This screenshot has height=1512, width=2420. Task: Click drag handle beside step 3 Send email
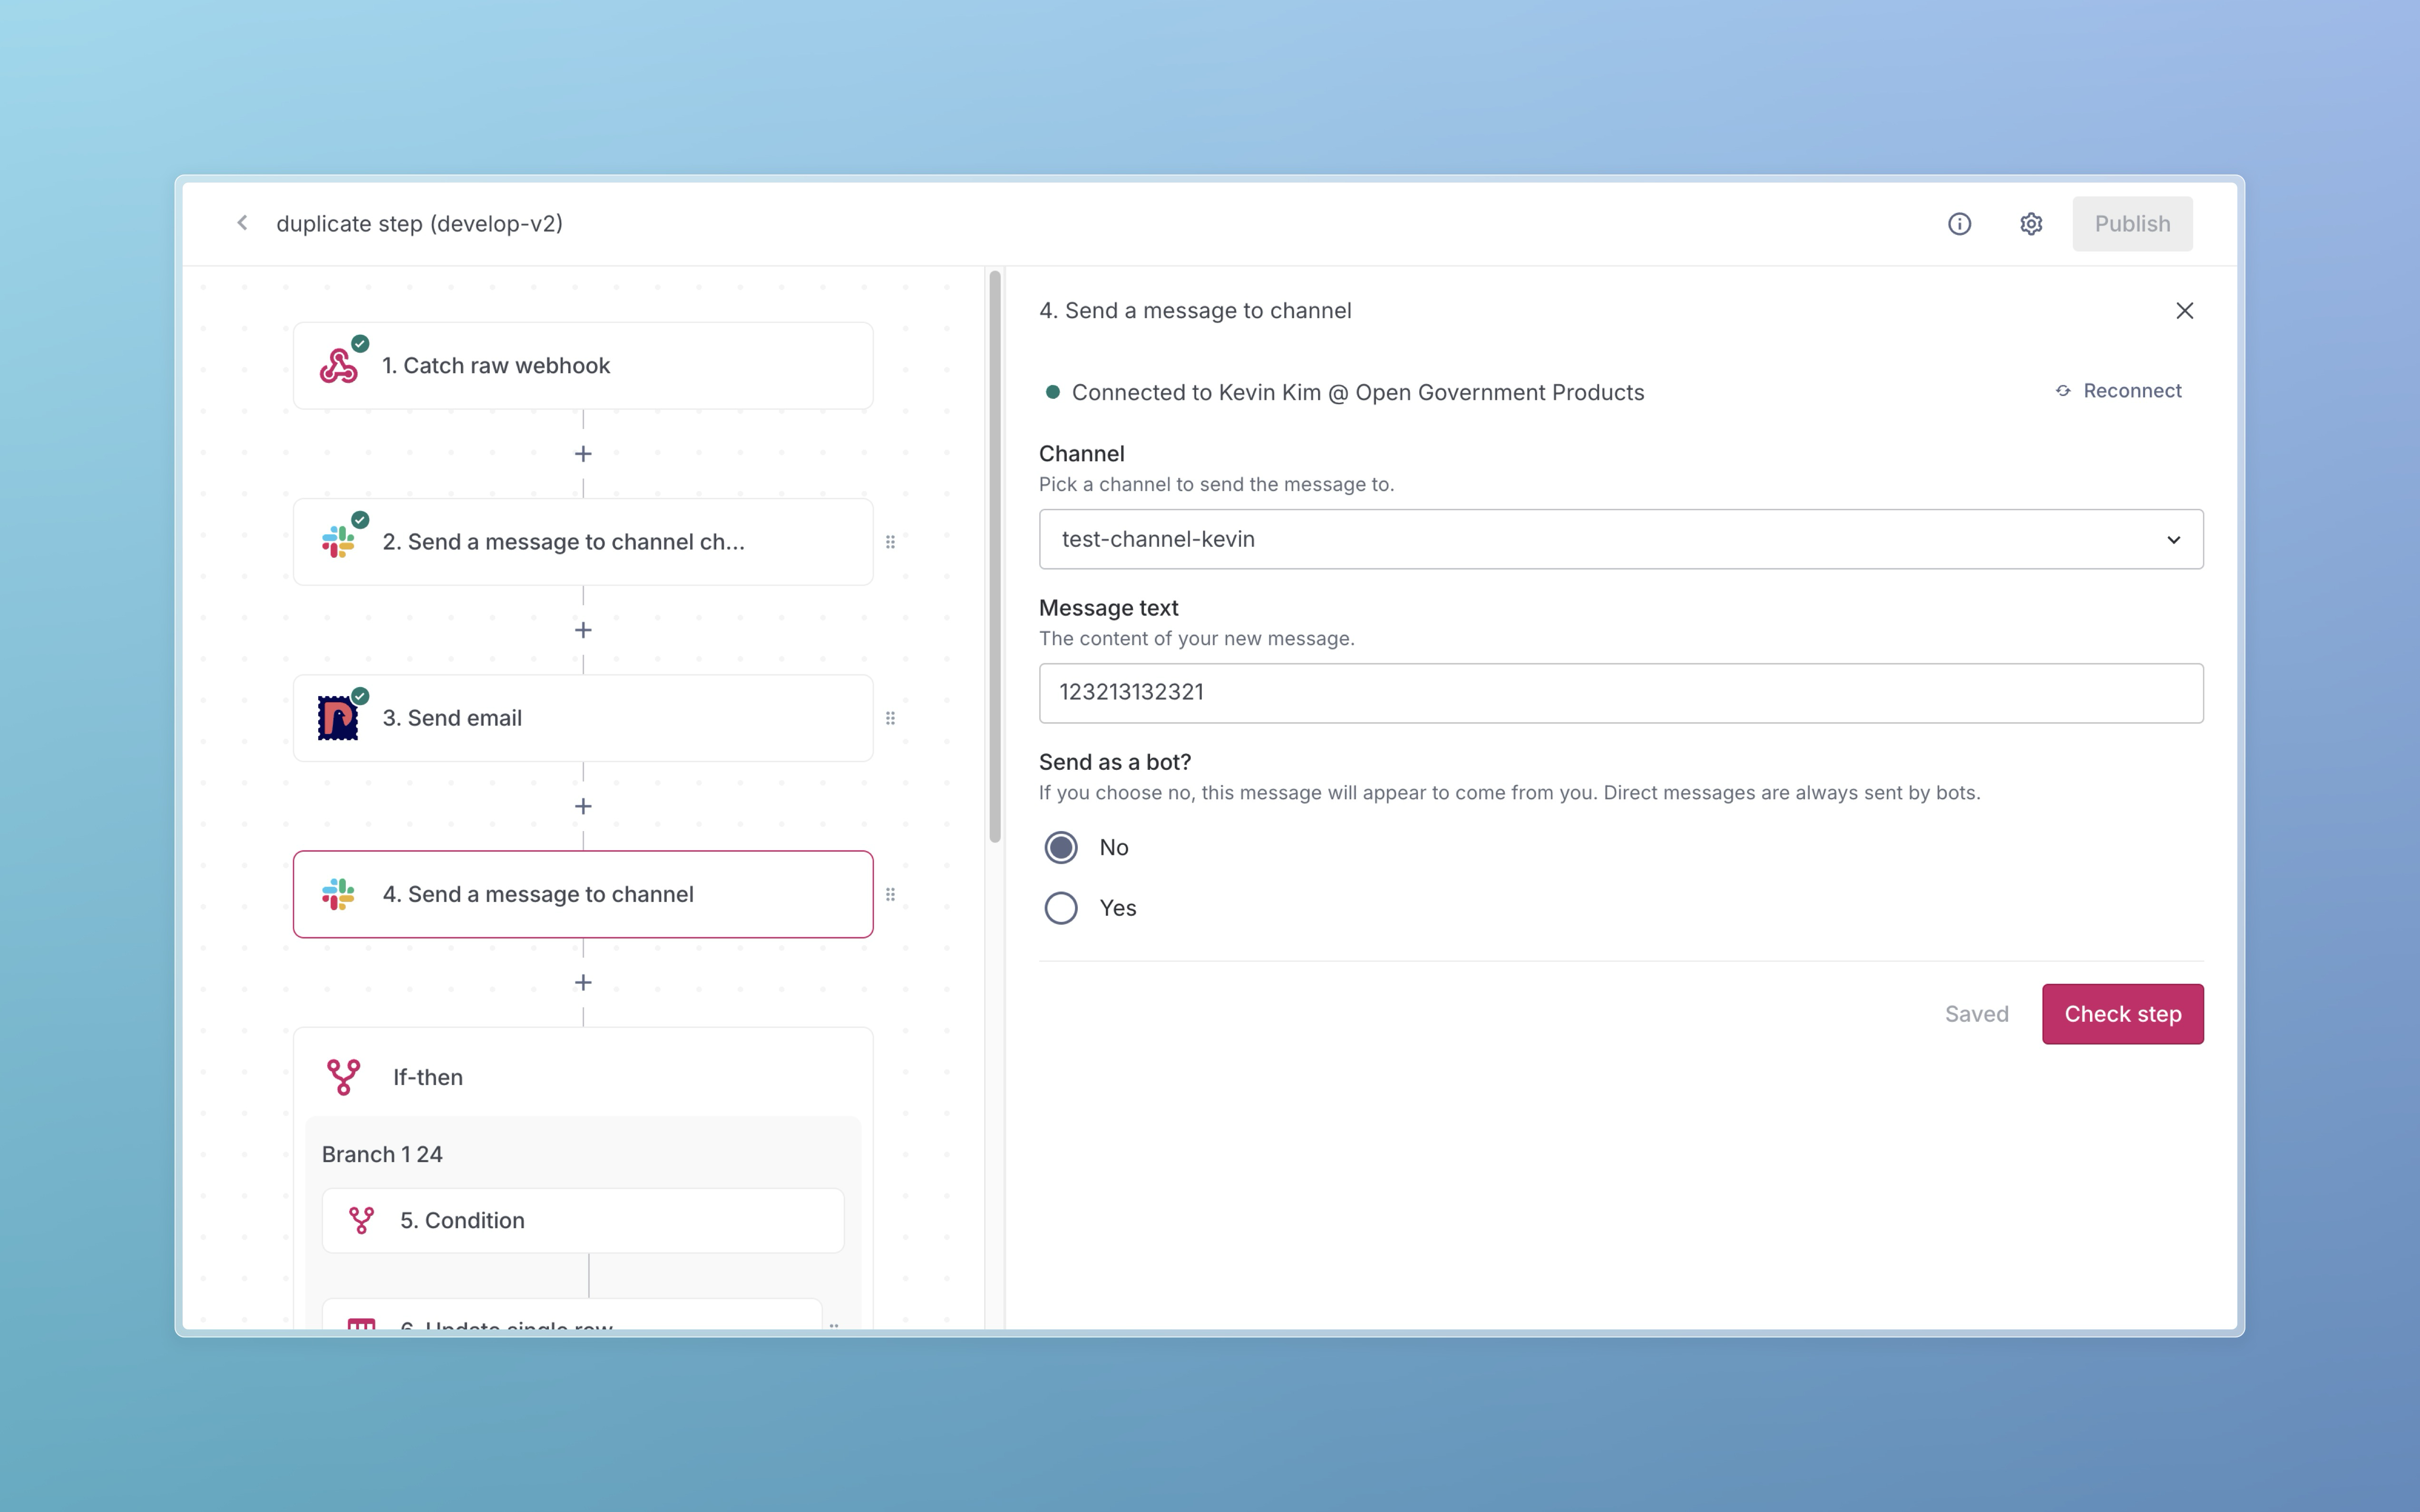[890, 718]
